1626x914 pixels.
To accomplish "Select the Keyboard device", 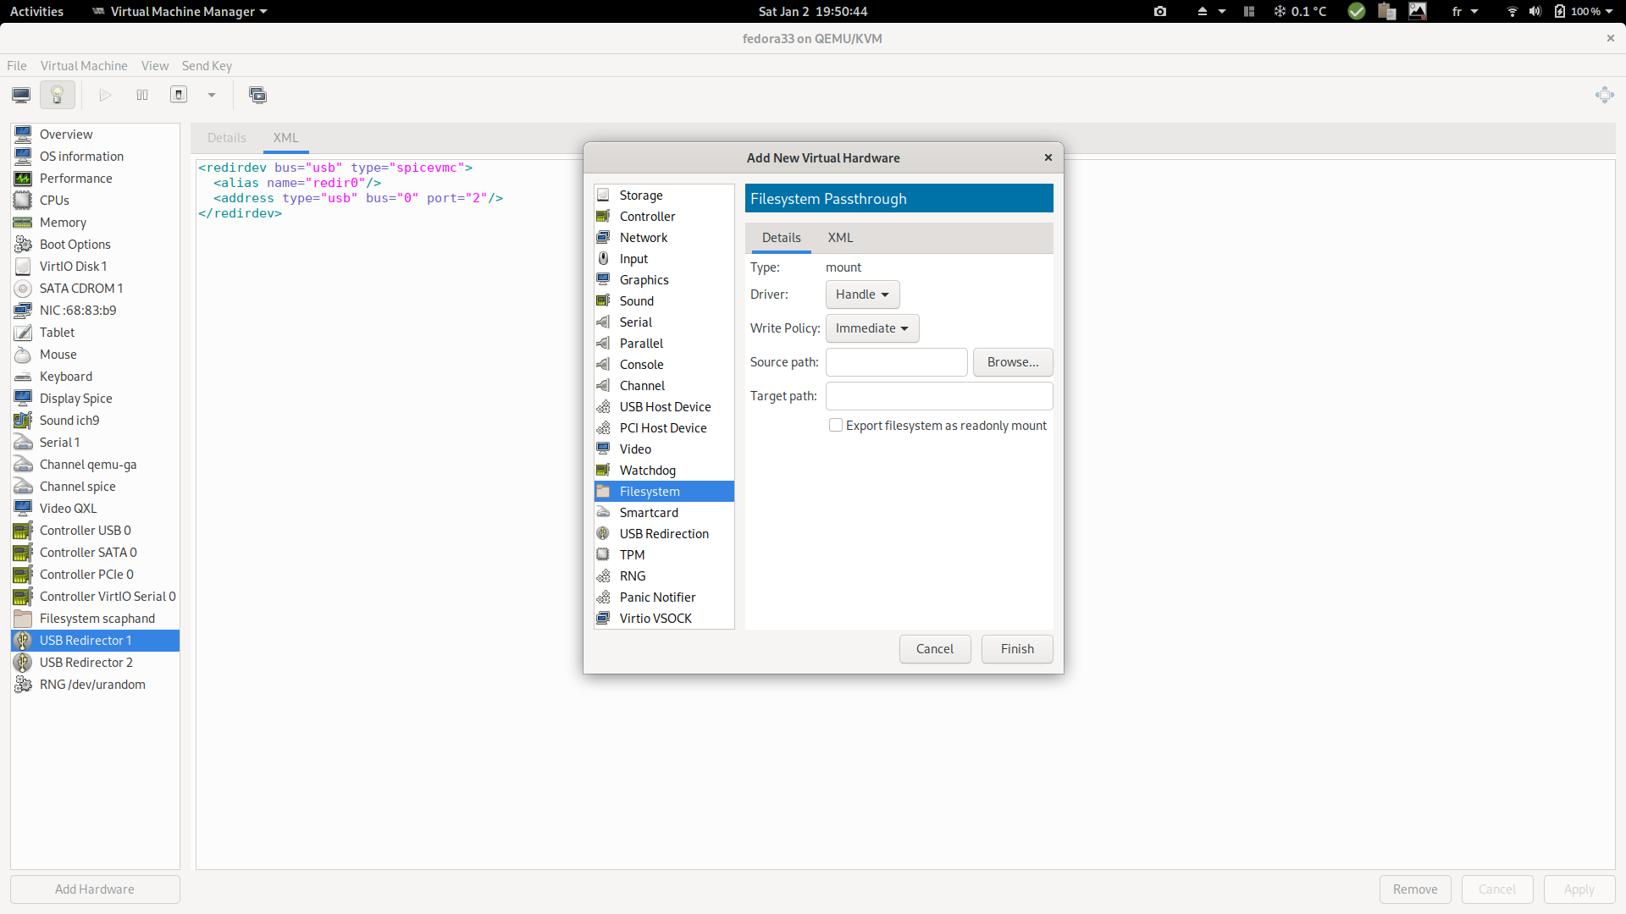I will click(x=95, y=376).
